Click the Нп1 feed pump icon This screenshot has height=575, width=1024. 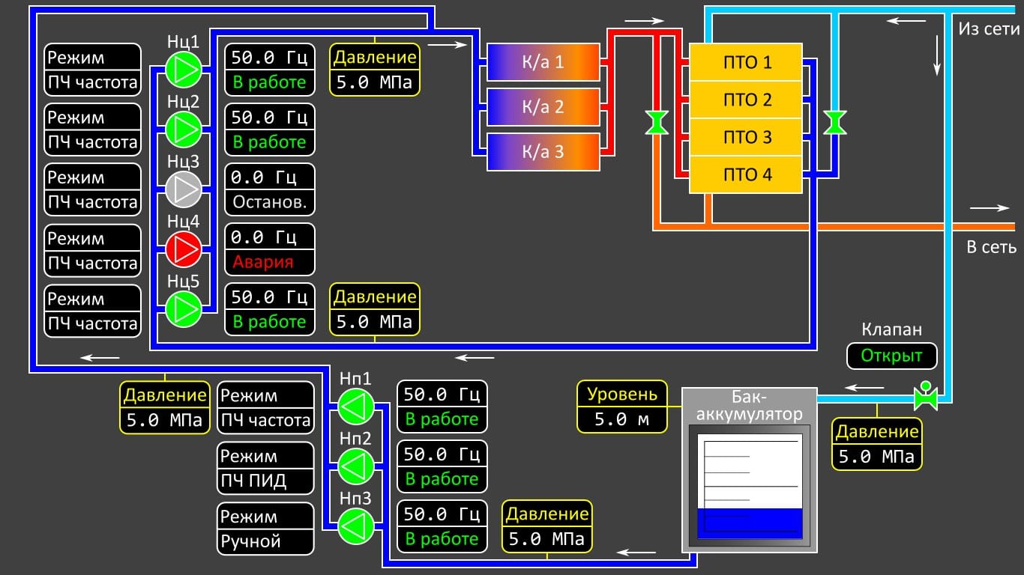(x=355, y=407)
